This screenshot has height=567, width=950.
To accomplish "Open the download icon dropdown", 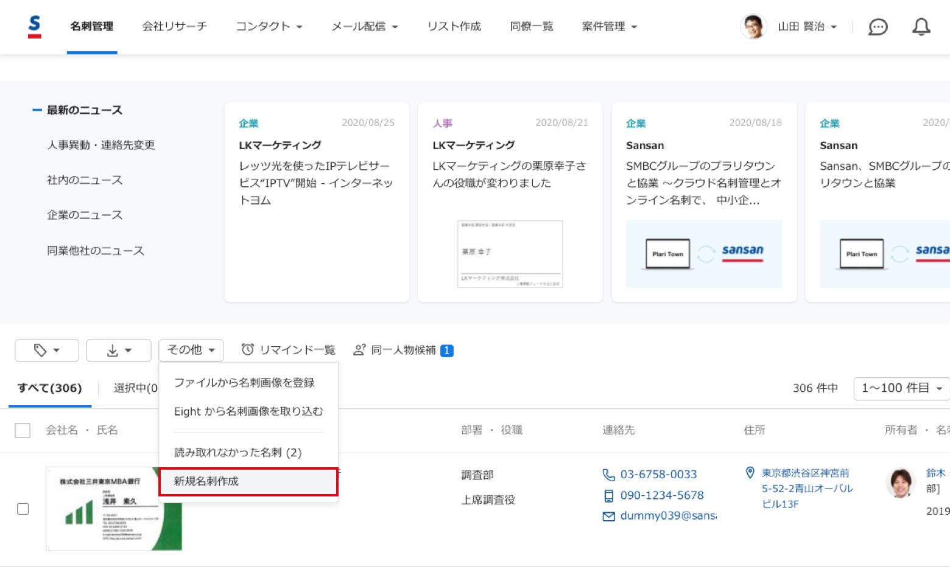I will tap(119, 350).
